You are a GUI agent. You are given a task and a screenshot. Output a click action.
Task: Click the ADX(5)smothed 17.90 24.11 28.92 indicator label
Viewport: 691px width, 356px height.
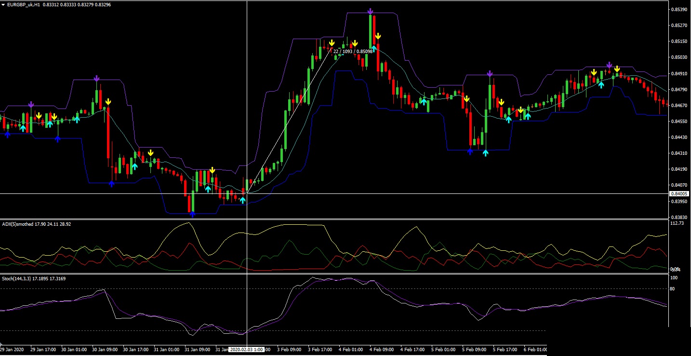[37, 224]
